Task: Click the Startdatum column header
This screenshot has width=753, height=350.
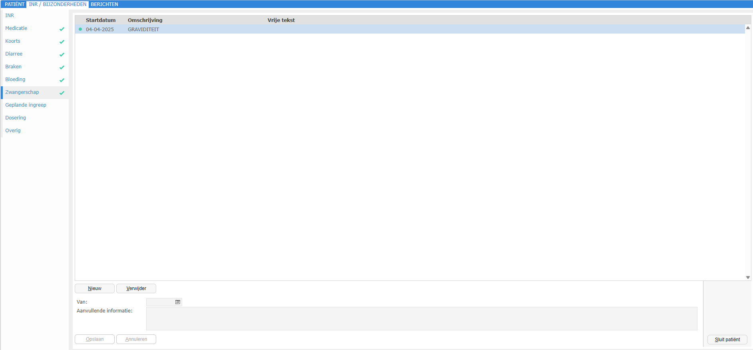Action: pos(101,20)
